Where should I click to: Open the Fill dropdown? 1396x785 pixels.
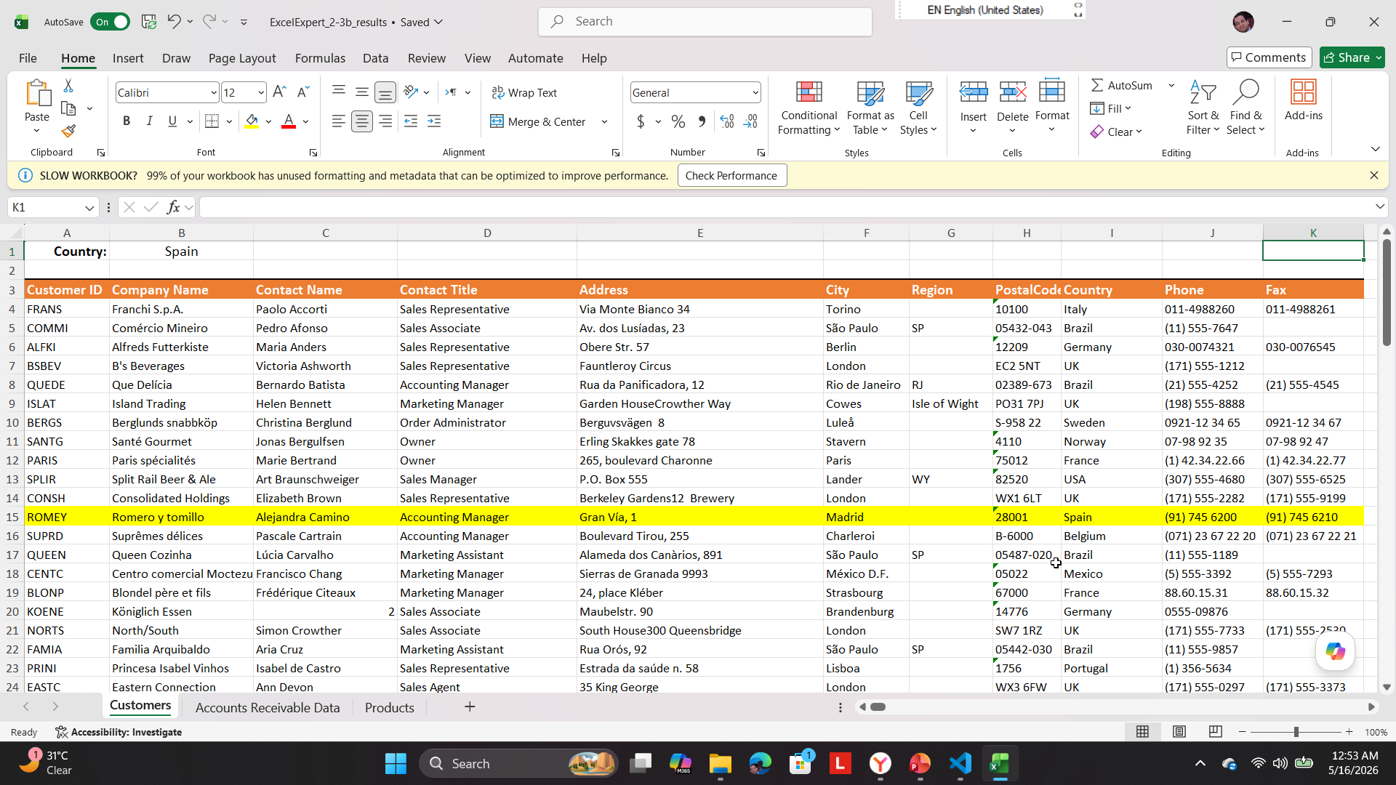1111,108
